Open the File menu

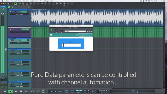(x=12, y=1)
